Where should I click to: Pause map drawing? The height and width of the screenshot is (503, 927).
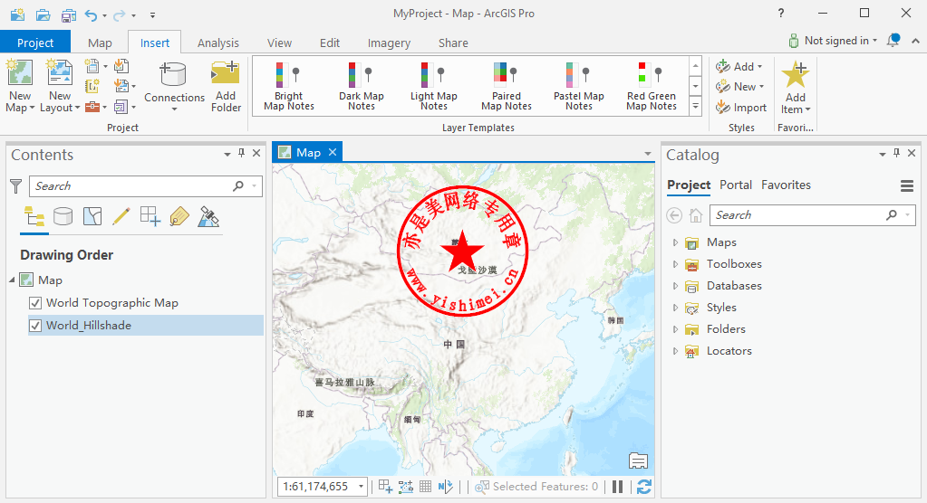tap(618, 487)
